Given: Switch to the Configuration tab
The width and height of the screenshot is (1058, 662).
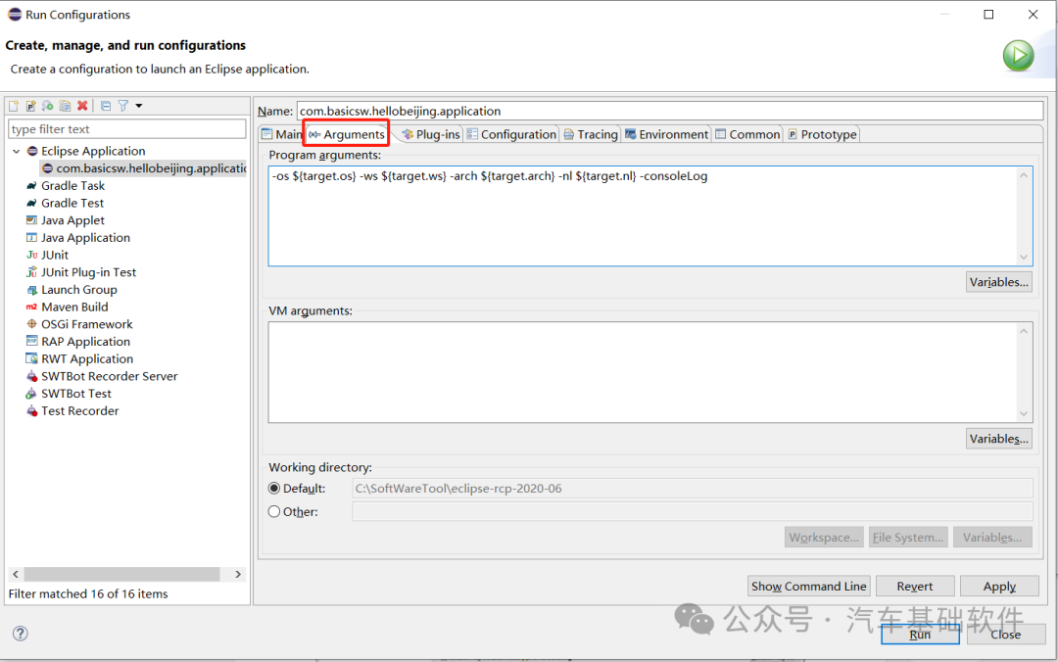Looking at the screenshot, I should 511,134.
